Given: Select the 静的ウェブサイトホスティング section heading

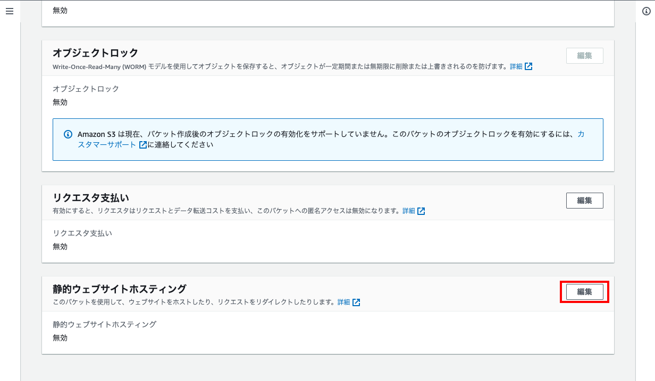Looking at the screenshot, I should pyautogui.click(x=119, y=289).
